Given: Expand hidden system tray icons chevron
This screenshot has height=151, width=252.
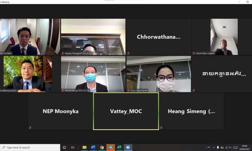Looking at the screenshot, I should pyautogui.click(x=214, y=148).
